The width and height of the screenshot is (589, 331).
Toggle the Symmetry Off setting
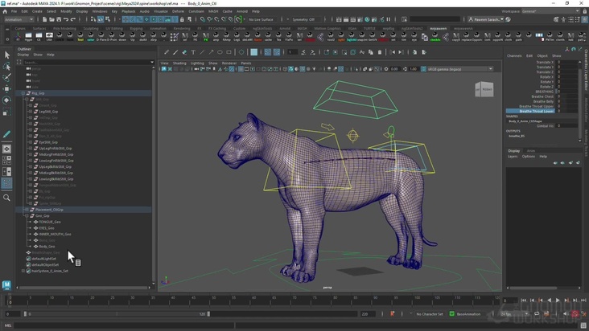pos(303,19)
